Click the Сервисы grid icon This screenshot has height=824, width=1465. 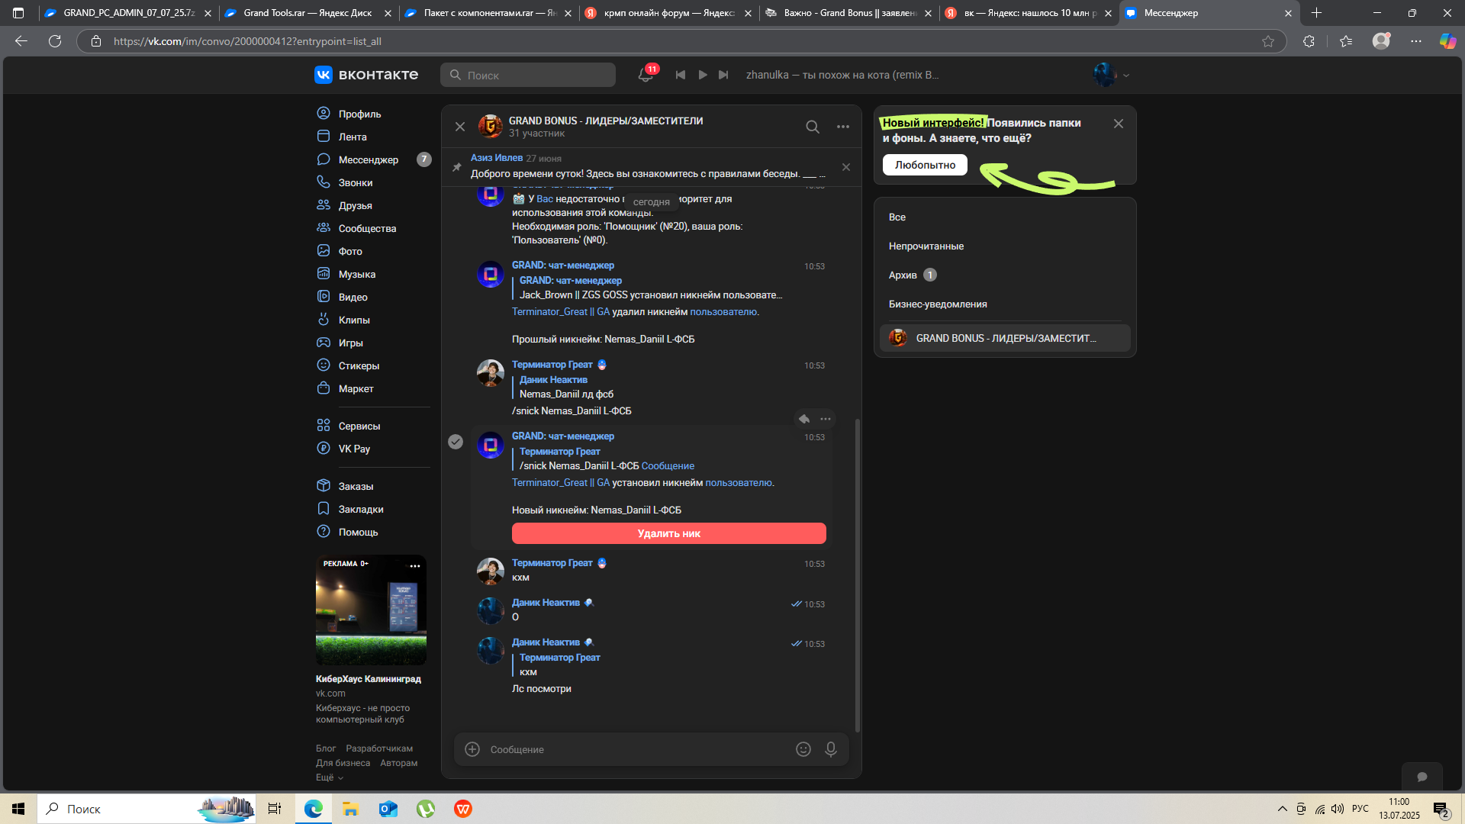tap(324, 426)
